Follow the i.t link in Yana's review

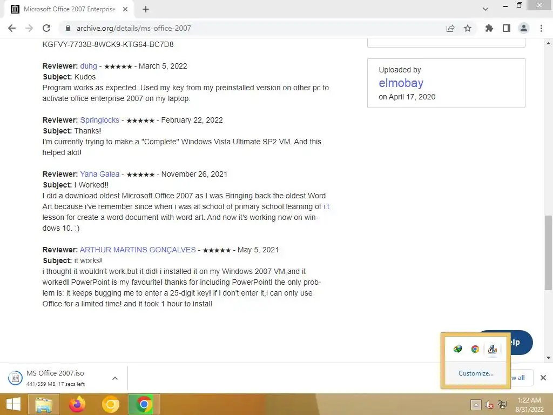[326, 206]
